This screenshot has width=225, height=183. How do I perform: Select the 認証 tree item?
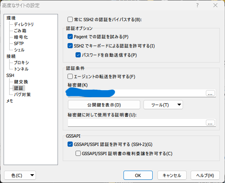(19, 88)
